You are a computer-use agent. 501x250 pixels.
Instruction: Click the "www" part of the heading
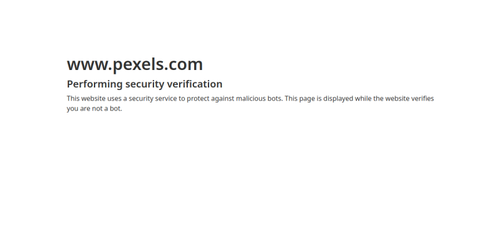88,66
